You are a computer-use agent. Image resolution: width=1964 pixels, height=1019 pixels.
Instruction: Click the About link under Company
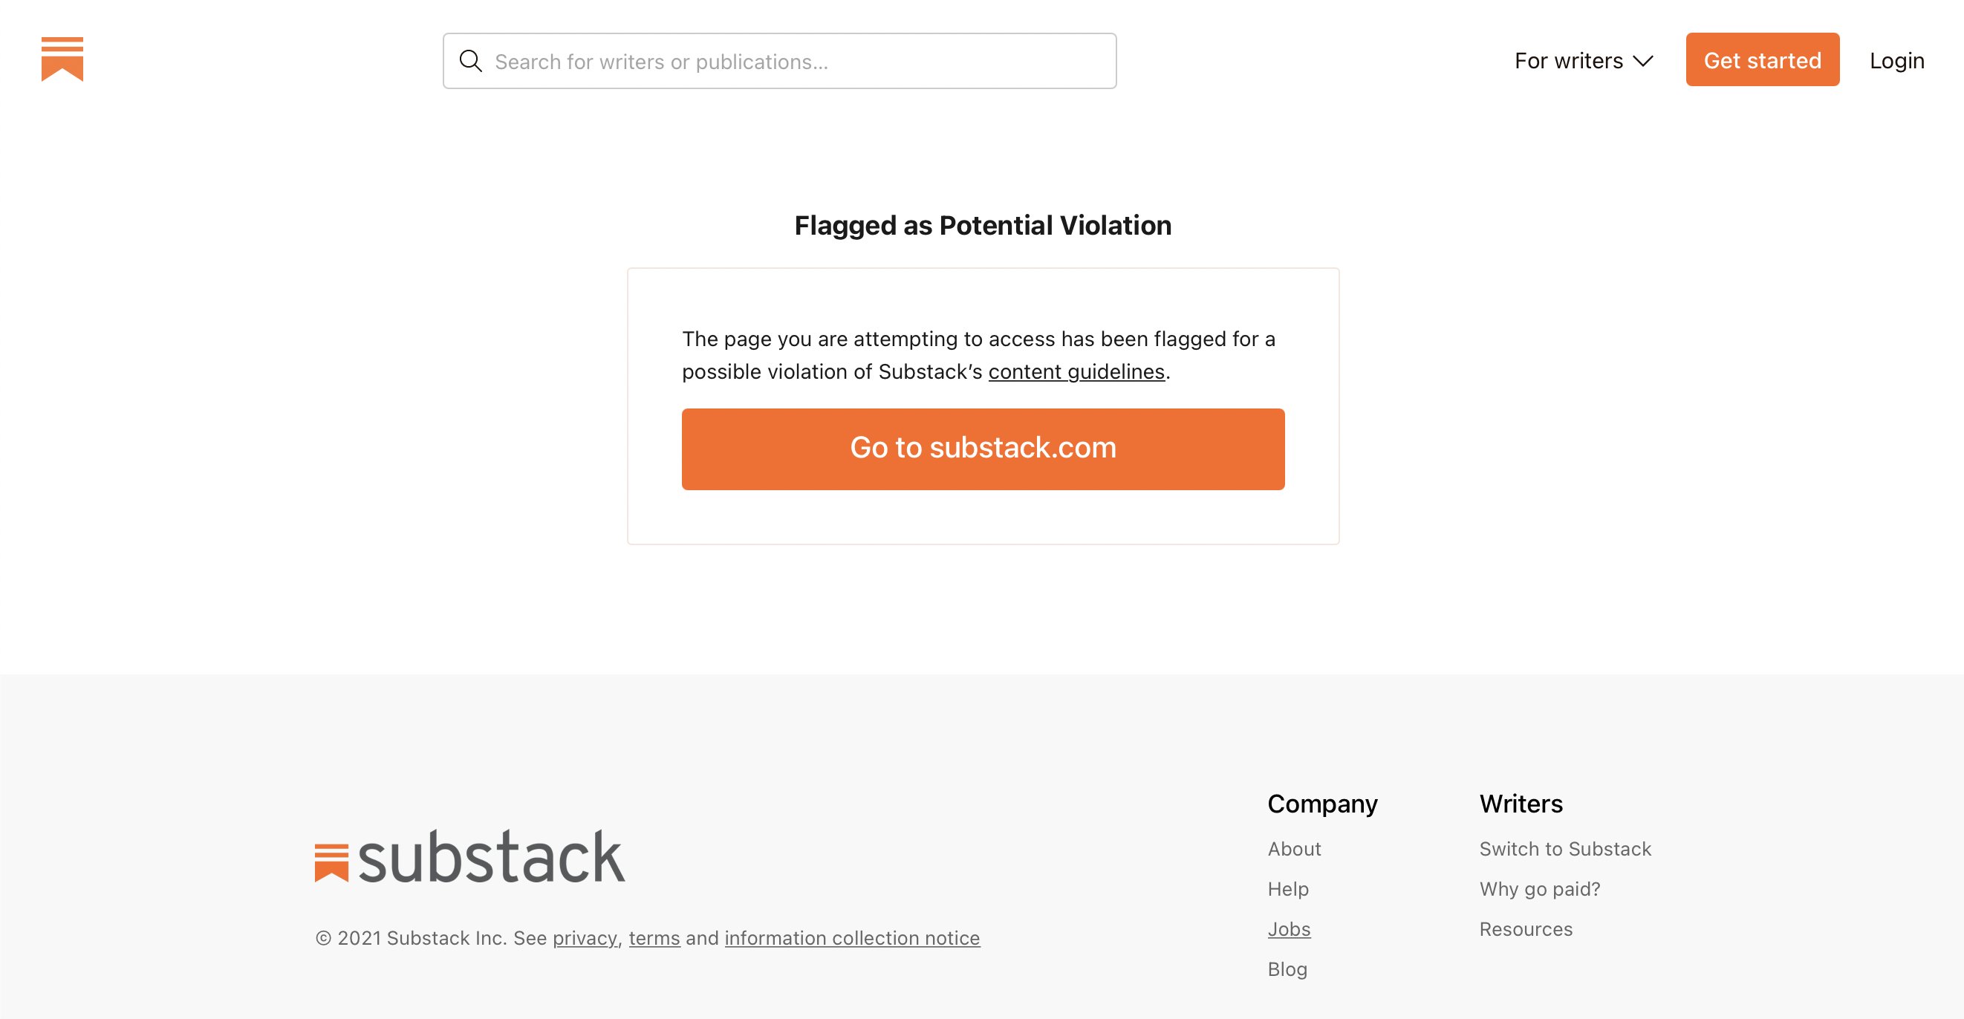click(1294, 848)
